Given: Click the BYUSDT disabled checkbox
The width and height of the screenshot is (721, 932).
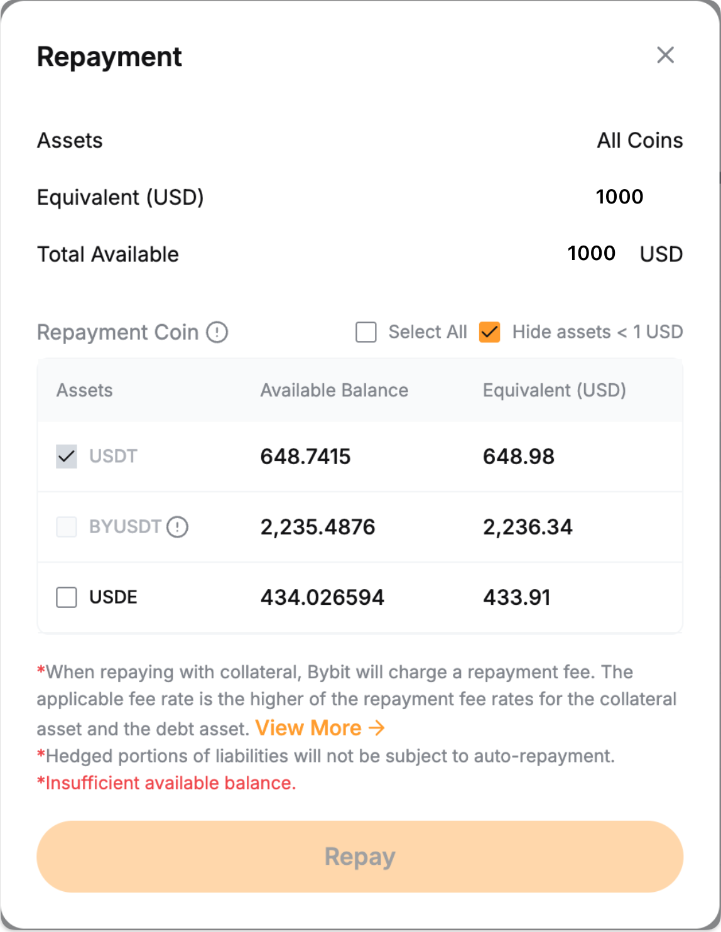Looking at the screenshot, I should coord(67,527).
